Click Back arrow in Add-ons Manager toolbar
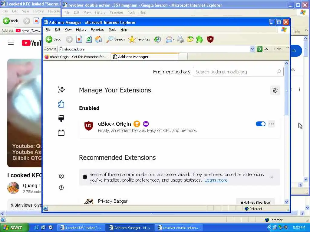This screenshot has height=232, width=310. pyautogui.click(x=49, y=39)
